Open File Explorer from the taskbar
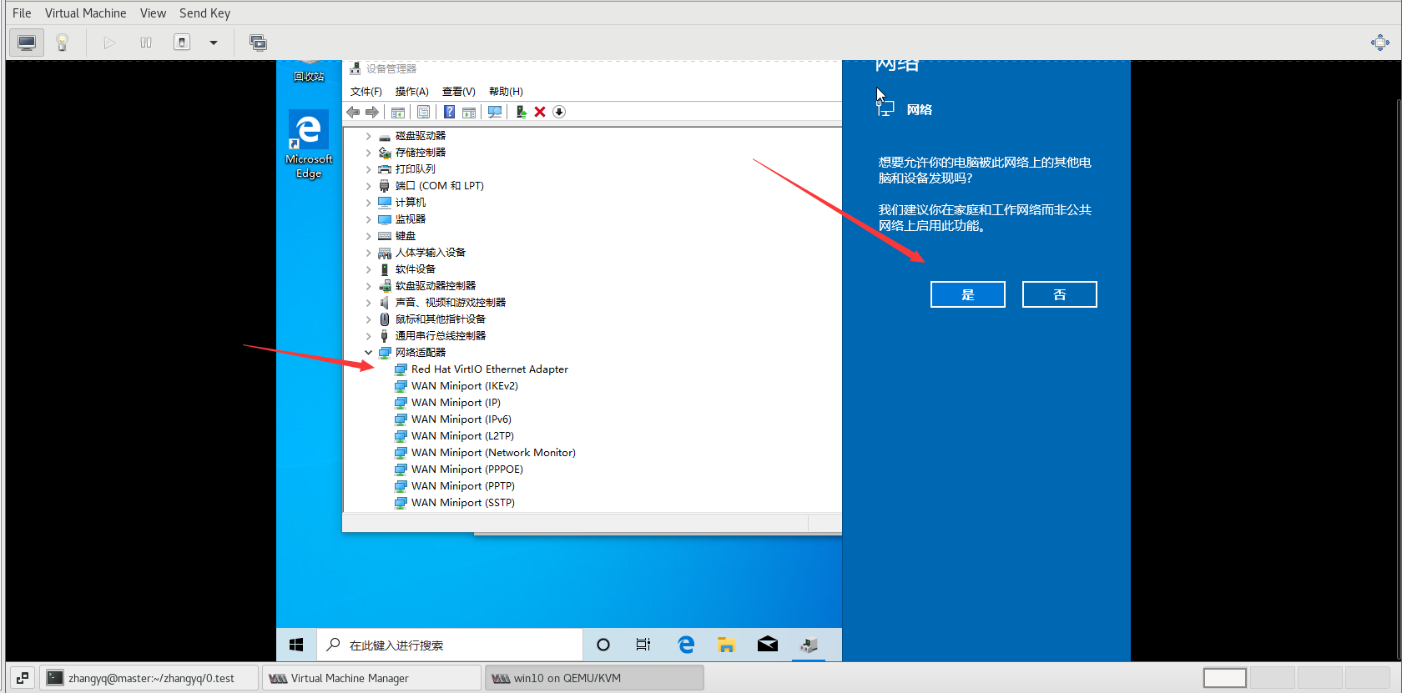 click(726, 645)
